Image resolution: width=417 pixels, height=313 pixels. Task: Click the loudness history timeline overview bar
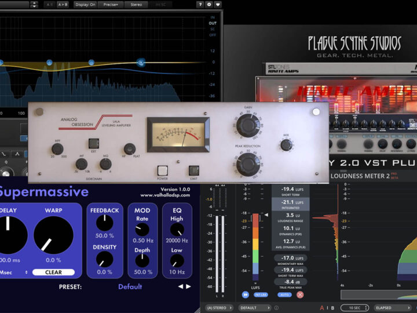379,294
